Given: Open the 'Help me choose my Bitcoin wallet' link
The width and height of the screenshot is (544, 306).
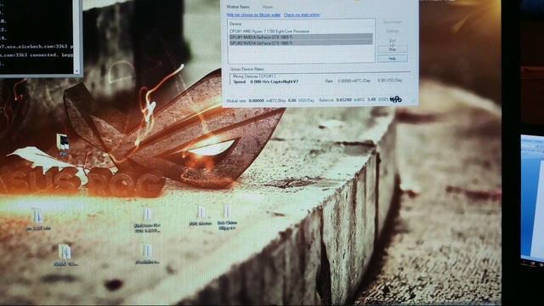Looking at the screenshot, I should (253, 15).
